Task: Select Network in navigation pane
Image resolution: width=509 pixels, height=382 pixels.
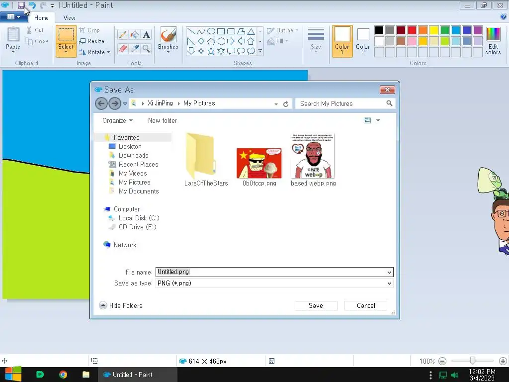Action: click(125, 245)
